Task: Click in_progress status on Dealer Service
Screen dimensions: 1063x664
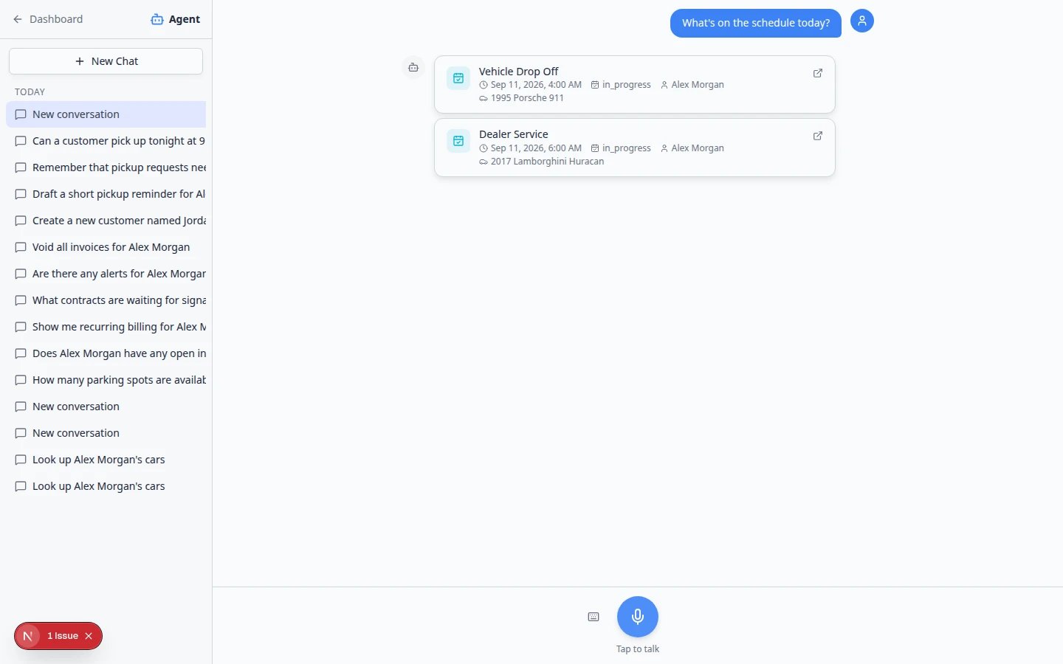Action: pyautogui.click(x=626, y=148)
